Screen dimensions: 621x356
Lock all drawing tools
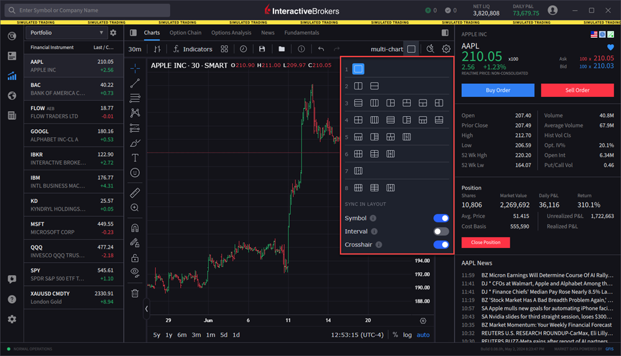135,258
